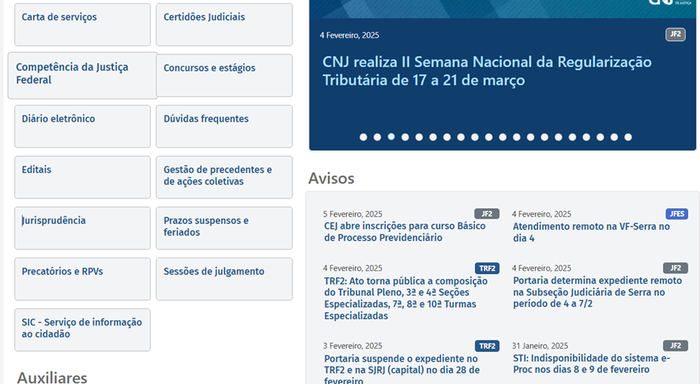The width and height of the screenshot is (700, 384).
Task: Open Portaria determina expediente remoto notice
Action: point(597,292)
